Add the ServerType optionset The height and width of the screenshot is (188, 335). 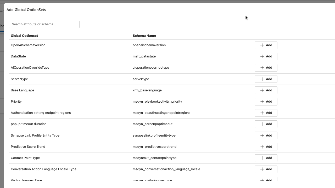[x=266, y=79]
